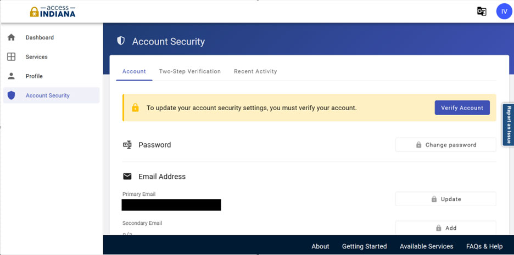514x255 pixels.
Task: Open Available Services footer link
Action: click(426, 246)
